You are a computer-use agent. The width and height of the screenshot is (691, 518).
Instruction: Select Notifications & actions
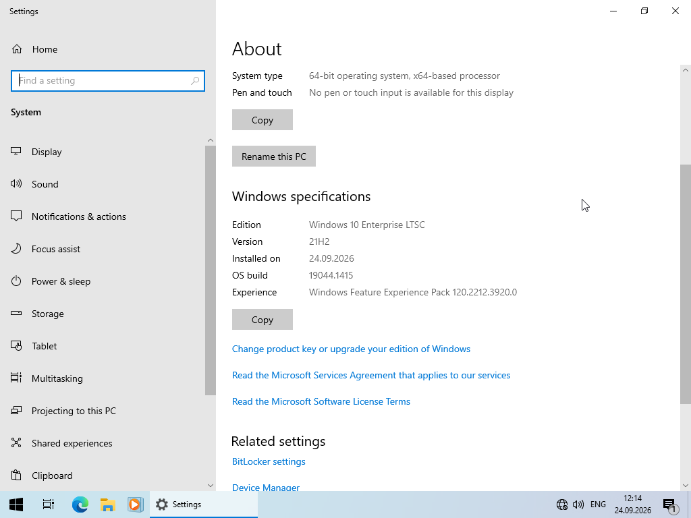(x=103, y=217)
